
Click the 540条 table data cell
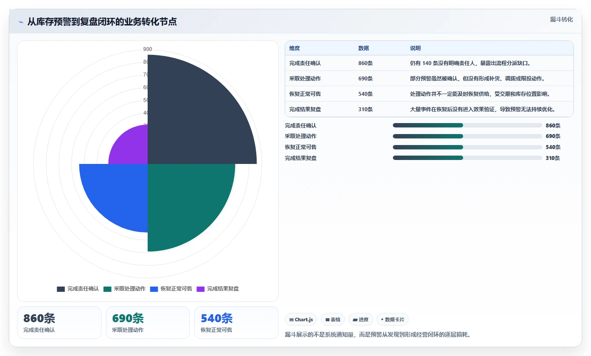coord(366,94)
